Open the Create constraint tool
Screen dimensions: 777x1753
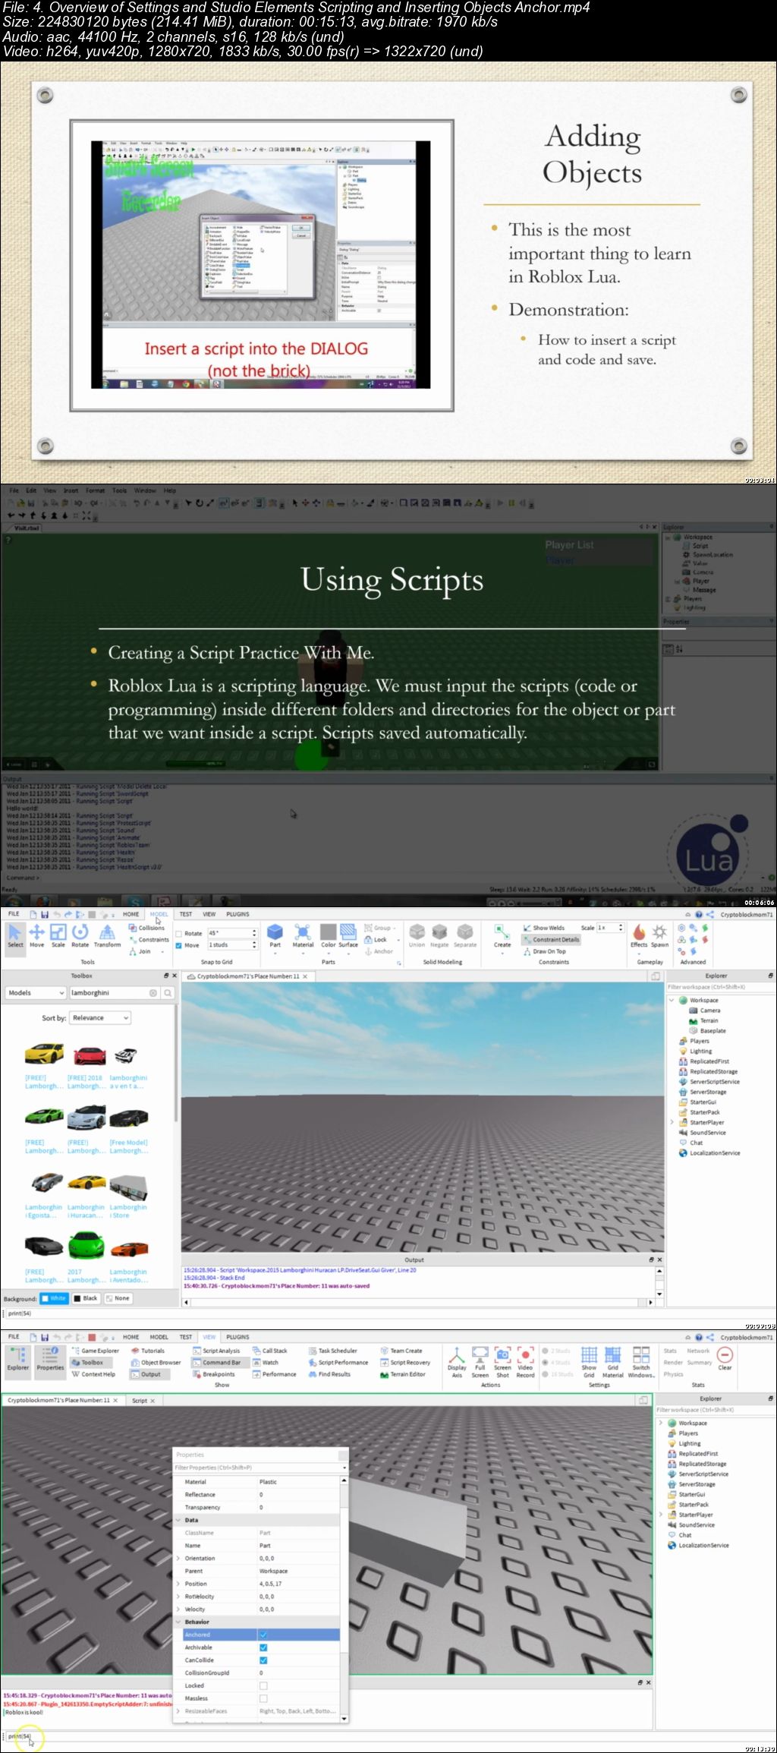point(502,935)
